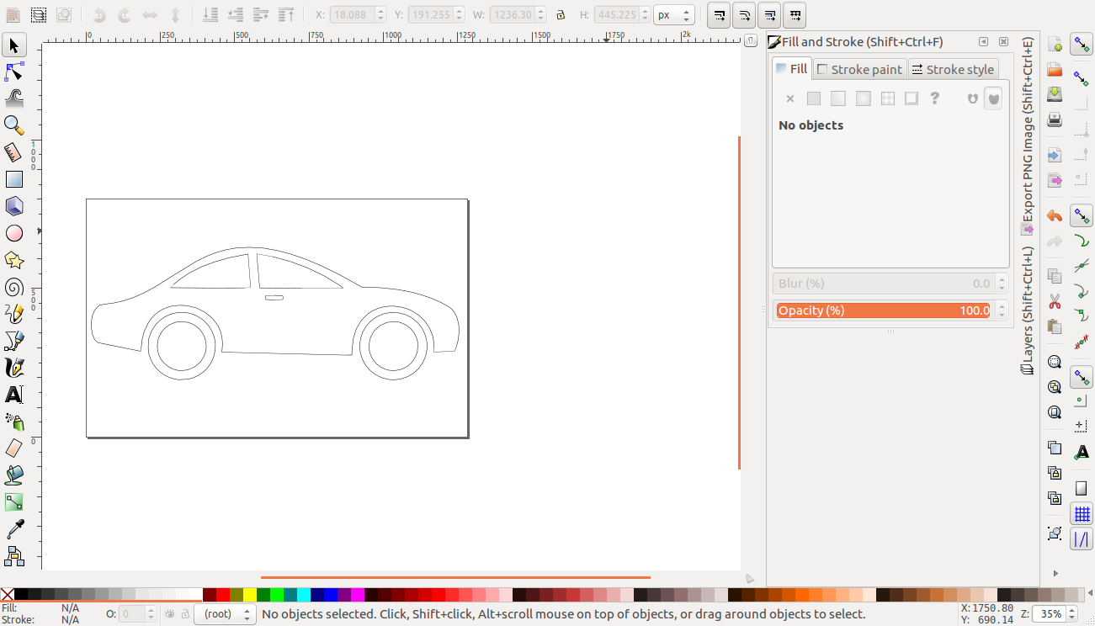
Task: Pick the Rectangle drawing tool
Action: (x=14, y=179)
